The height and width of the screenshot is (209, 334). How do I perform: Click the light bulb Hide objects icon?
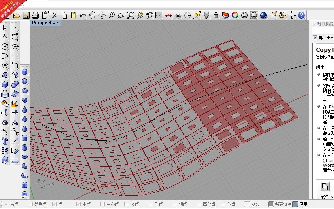[207, 15]
